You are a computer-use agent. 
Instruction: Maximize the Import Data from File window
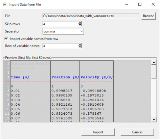(x=140, y=4)
